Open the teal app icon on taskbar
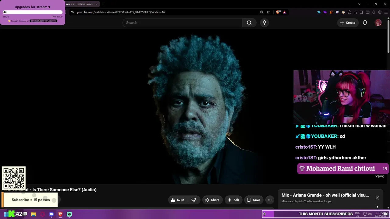The image size is (390, 219). pyautogui.click(x=69, y=214)
